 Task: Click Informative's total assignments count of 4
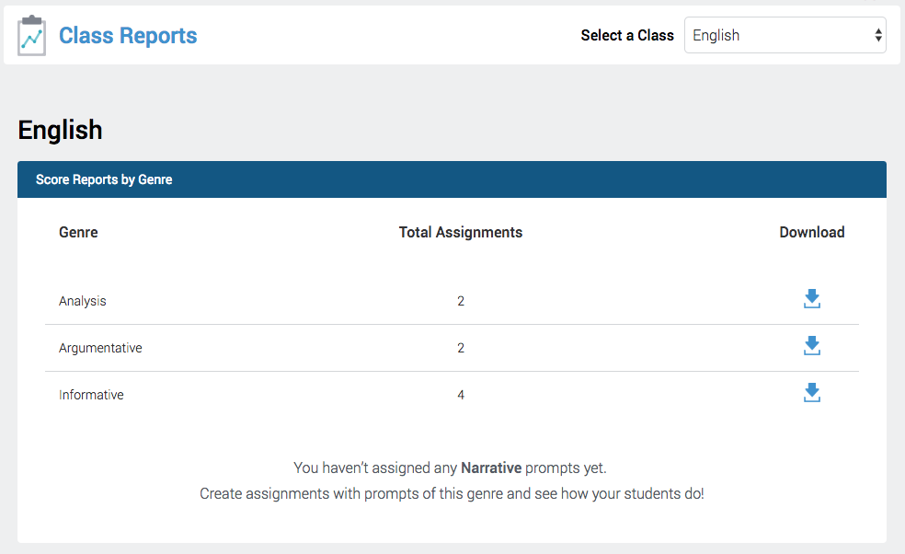point(461,395)
